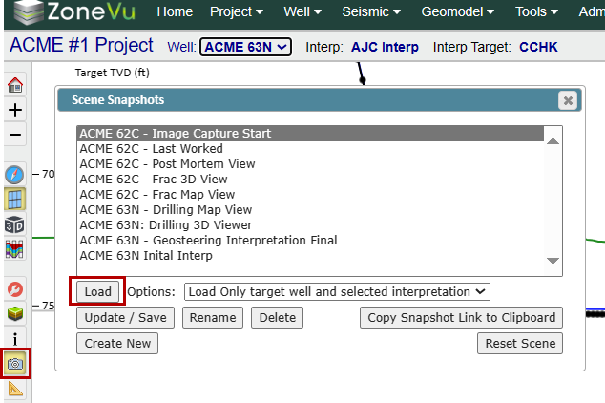Image resolution: width=605 pixels, height=403 pixels.
Task: Open the Geomodel menu
Action: [x=458, y=12]
